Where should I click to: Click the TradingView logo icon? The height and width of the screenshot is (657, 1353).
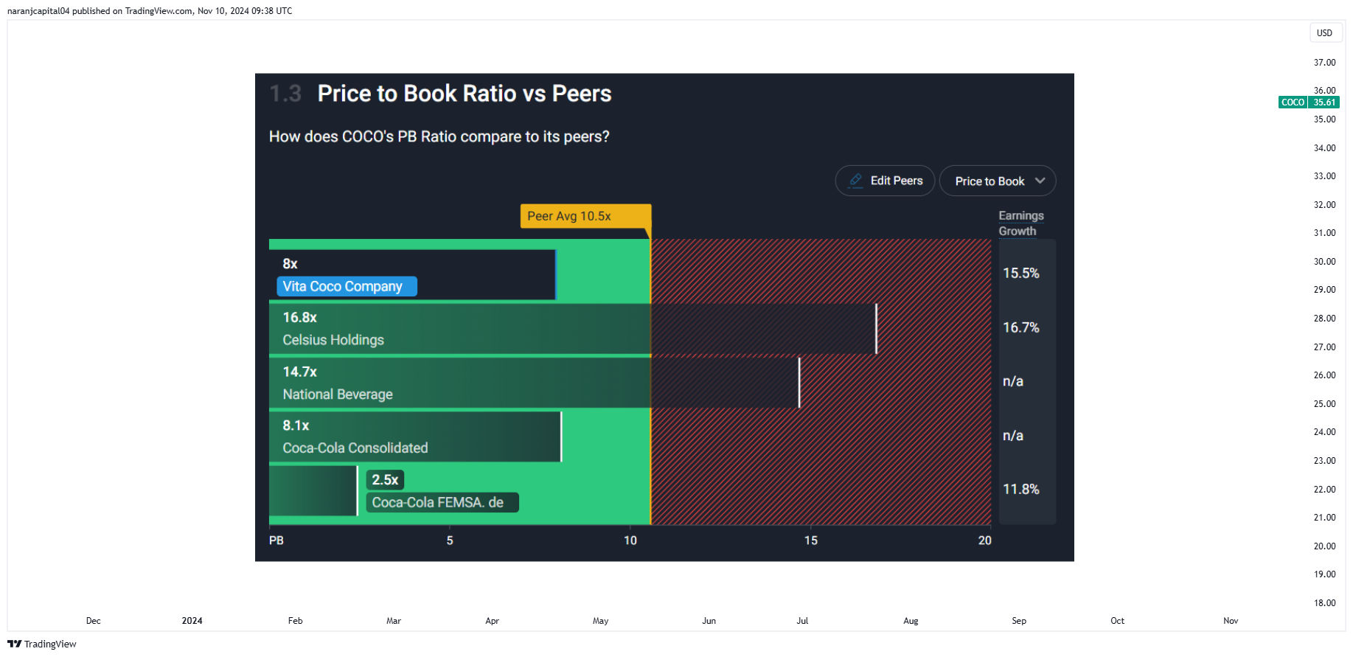click(x=14, y=644)
